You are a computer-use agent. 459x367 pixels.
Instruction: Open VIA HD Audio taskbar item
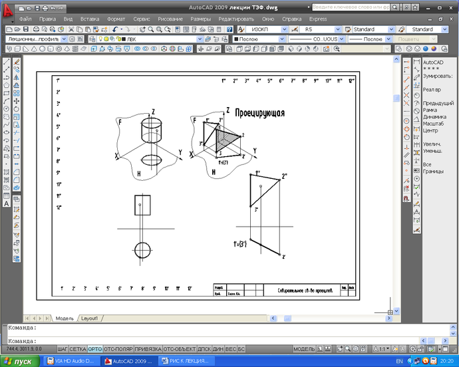click(x=71, y=361)
